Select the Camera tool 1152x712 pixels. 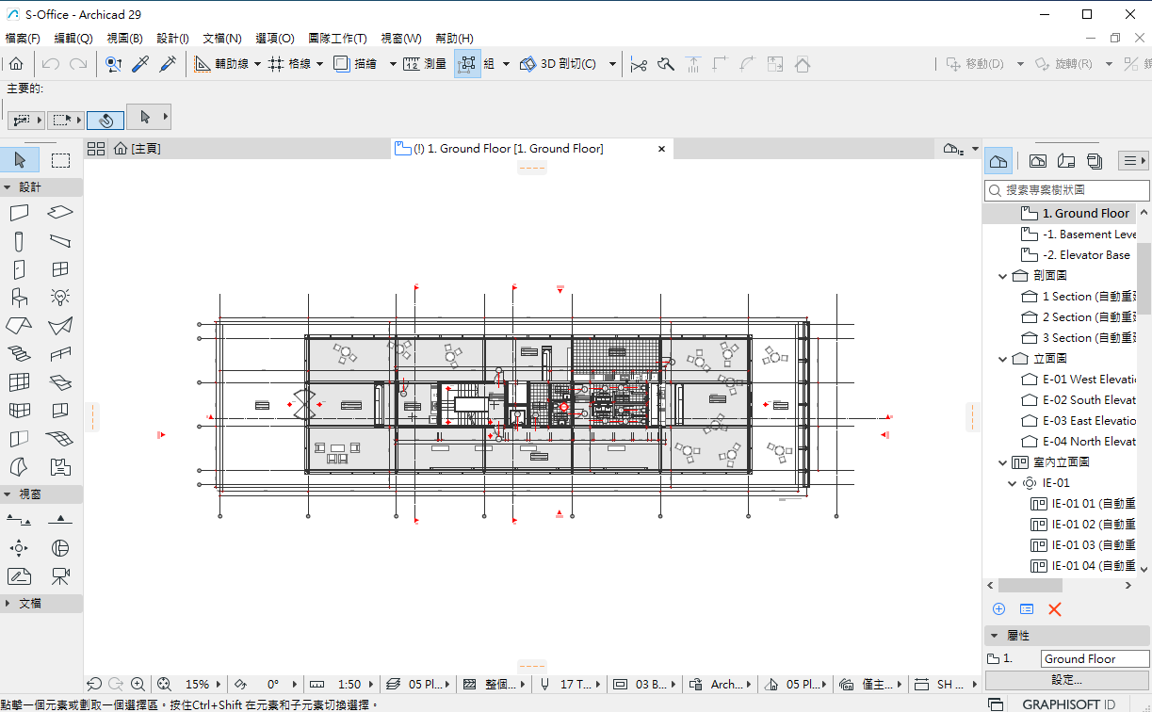(60, 575)
